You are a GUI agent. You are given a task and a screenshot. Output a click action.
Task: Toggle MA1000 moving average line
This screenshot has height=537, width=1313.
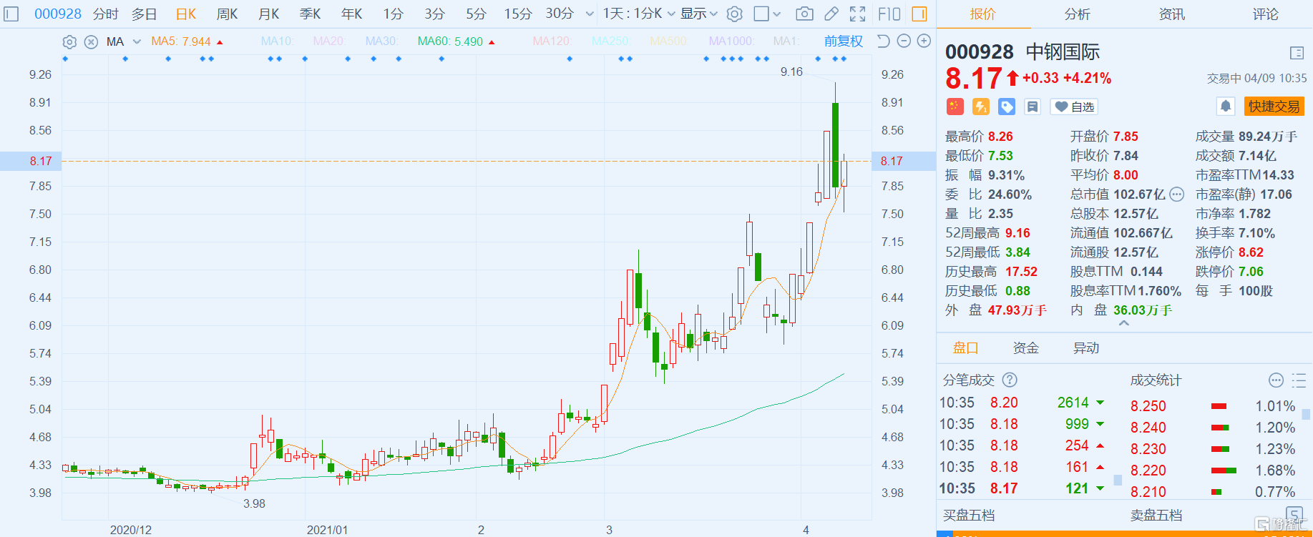click(x=731, y=41)
